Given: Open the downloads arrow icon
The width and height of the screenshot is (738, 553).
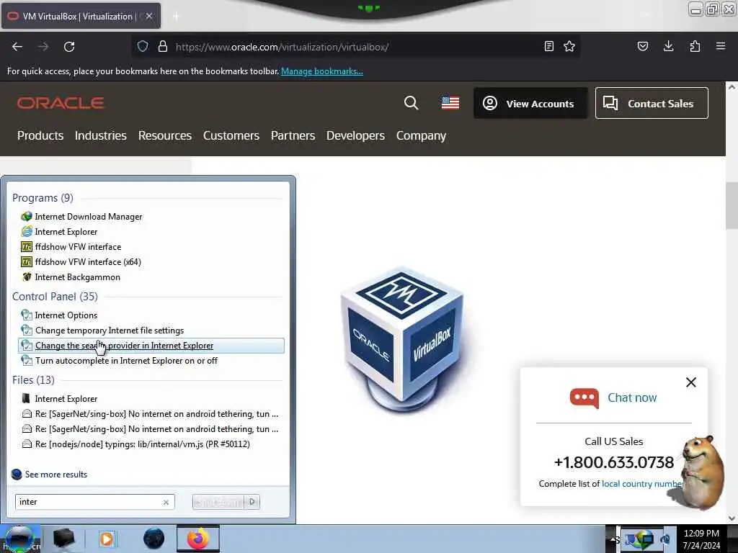Looking at the screenshot, I should [668, 46].
